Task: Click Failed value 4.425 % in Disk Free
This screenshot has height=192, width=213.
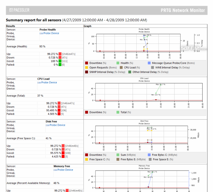Action: (x=56, y=156)
